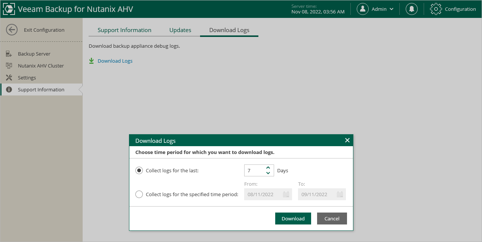This screenshot has height=242, width=482.
Task: Select Collect logs for specified time period radio
Action: [x=139, y=194]
